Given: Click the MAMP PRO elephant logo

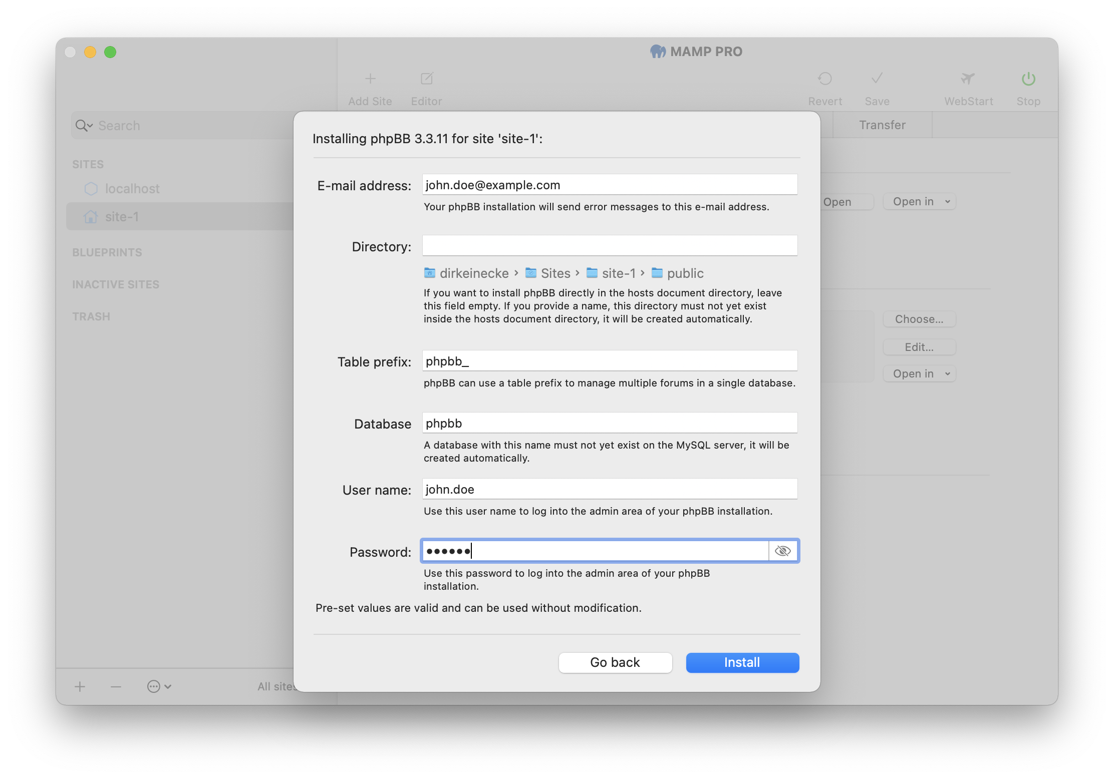Looking at the screenshot, I should point(658,52).
